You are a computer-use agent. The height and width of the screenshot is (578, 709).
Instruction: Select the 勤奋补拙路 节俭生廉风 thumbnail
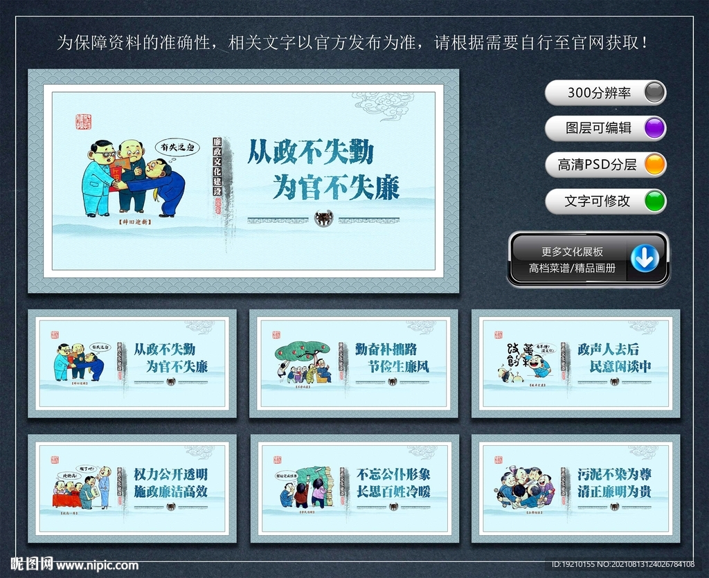354,363
